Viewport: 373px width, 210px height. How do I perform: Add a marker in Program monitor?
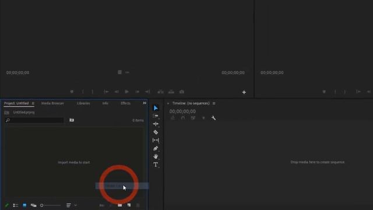(x=324, y=92)
